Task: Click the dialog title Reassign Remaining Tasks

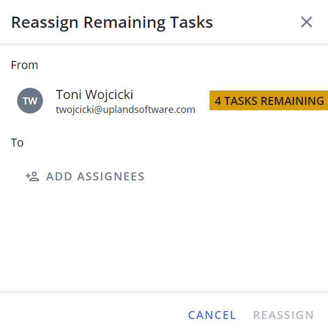Action: pyautogui.click(x=112, y=22)
